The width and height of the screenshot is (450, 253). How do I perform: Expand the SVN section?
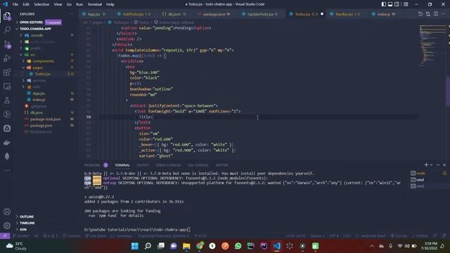pyautogui.click(x=23, y=230)
